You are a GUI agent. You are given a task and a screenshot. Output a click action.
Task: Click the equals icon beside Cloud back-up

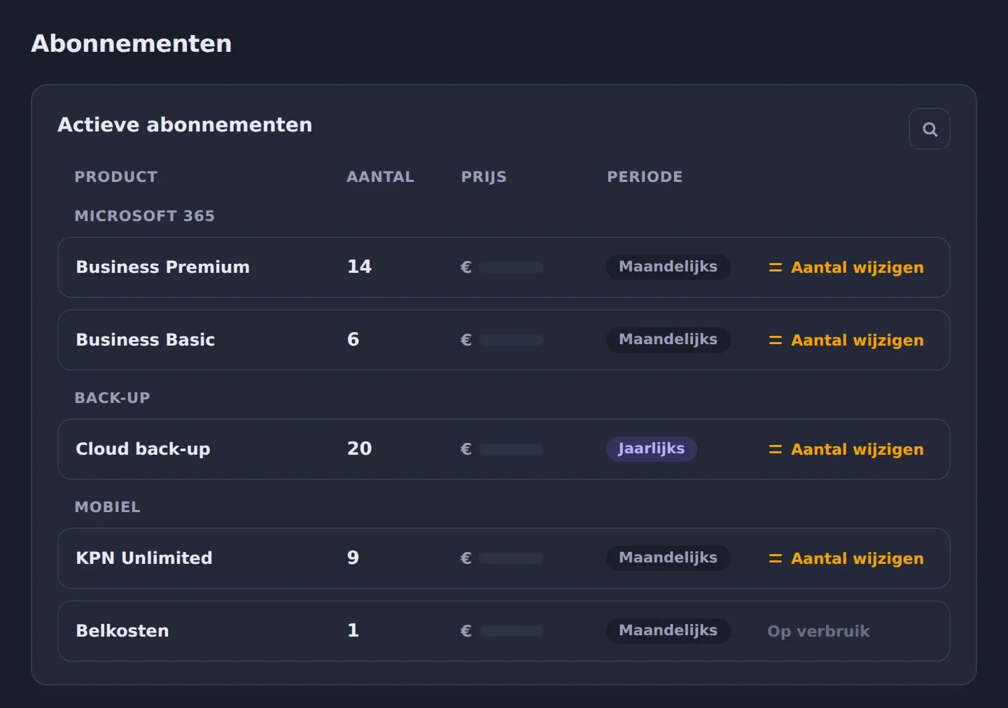[x=775, y=449]
